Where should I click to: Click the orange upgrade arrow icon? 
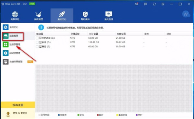pos(8,114)
